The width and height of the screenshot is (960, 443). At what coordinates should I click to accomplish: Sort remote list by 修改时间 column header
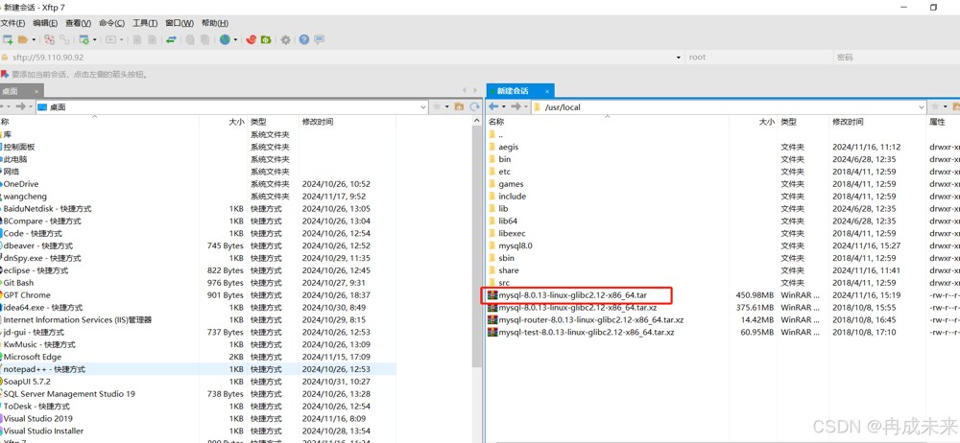848,122
